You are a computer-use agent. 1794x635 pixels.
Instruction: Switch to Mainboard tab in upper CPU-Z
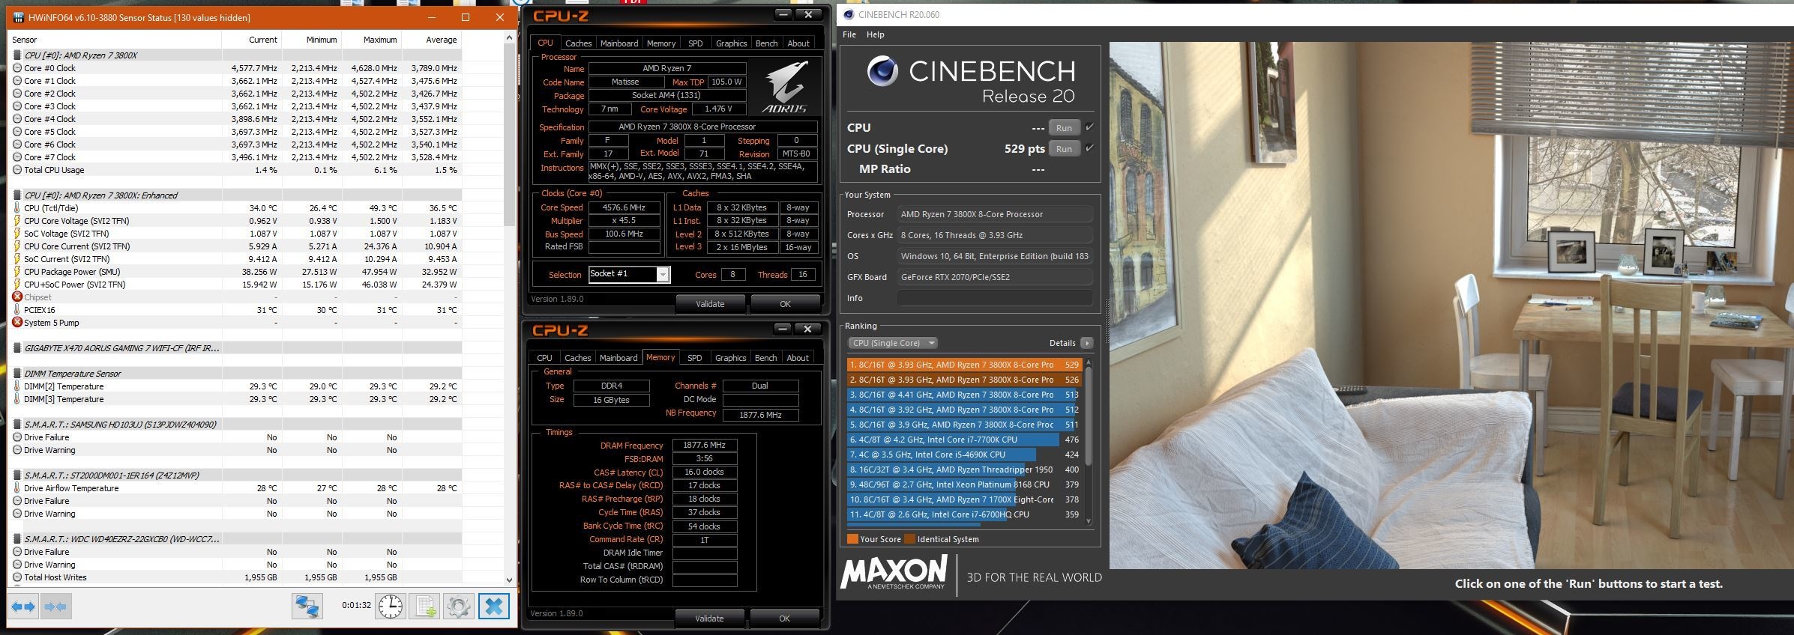tap(619, 43)
